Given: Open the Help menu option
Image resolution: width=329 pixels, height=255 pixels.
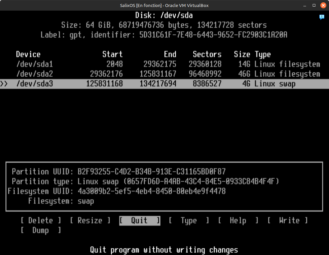Looking at the screenshot, I should point(238,221).
